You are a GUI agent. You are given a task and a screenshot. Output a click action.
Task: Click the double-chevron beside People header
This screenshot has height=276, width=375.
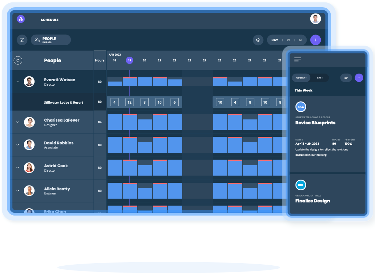(x=18, y=60)
